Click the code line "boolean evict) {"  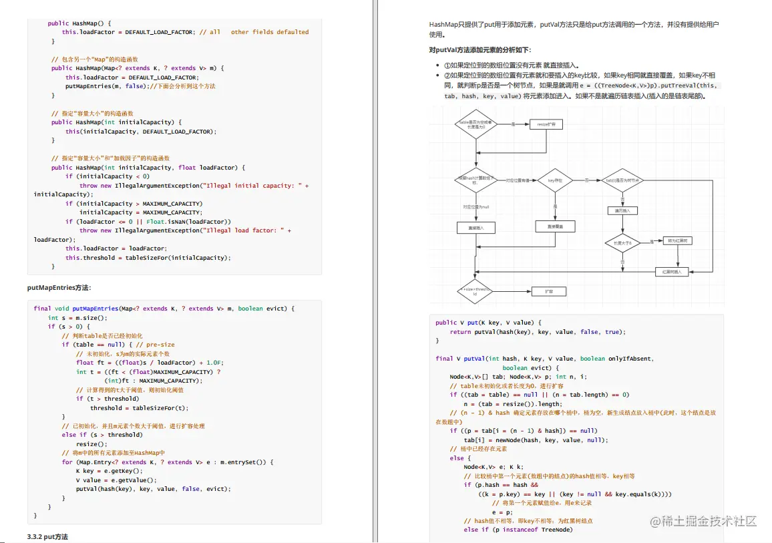coord(531,368)
